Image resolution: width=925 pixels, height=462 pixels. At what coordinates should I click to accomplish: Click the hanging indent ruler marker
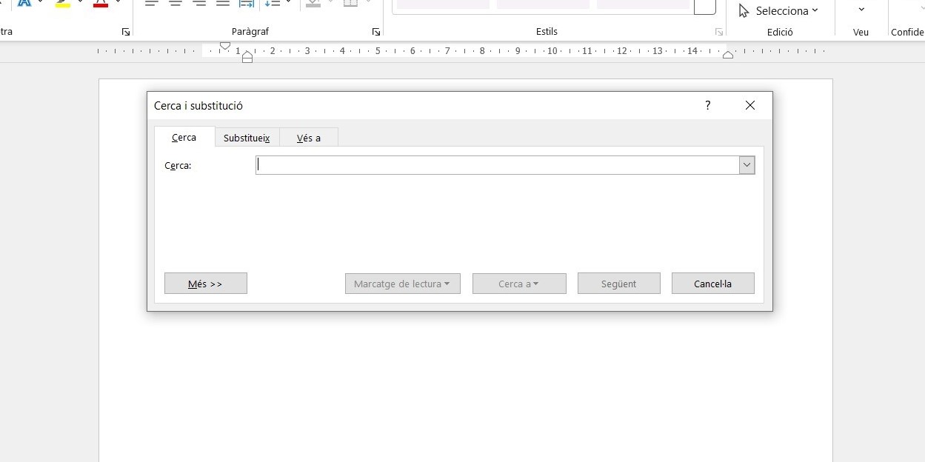point(247,56)
